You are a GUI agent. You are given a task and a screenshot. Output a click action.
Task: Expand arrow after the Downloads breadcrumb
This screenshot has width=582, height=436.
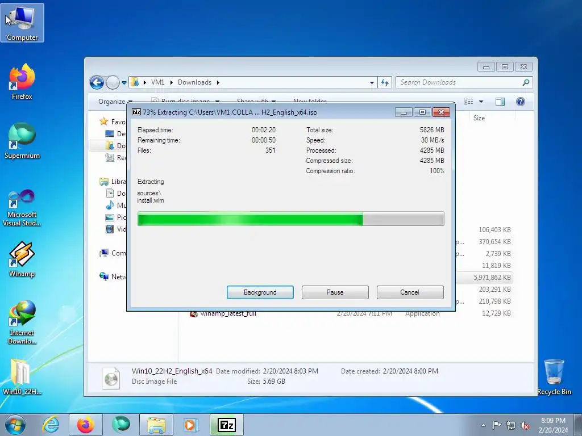218,82
